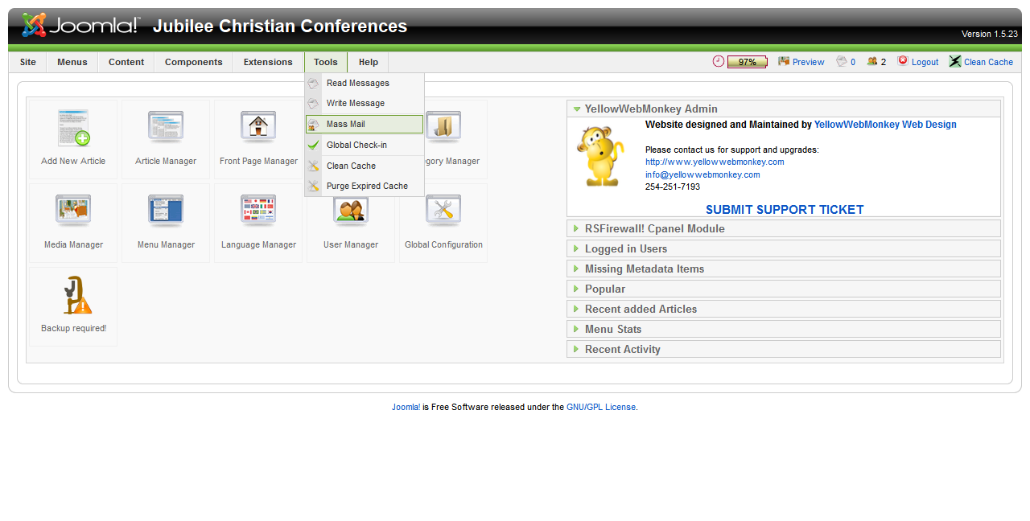Open the Category Manager folder icon
Image resolution: width=1030 pixels, height=521 pixels.
tap(443, 128)
